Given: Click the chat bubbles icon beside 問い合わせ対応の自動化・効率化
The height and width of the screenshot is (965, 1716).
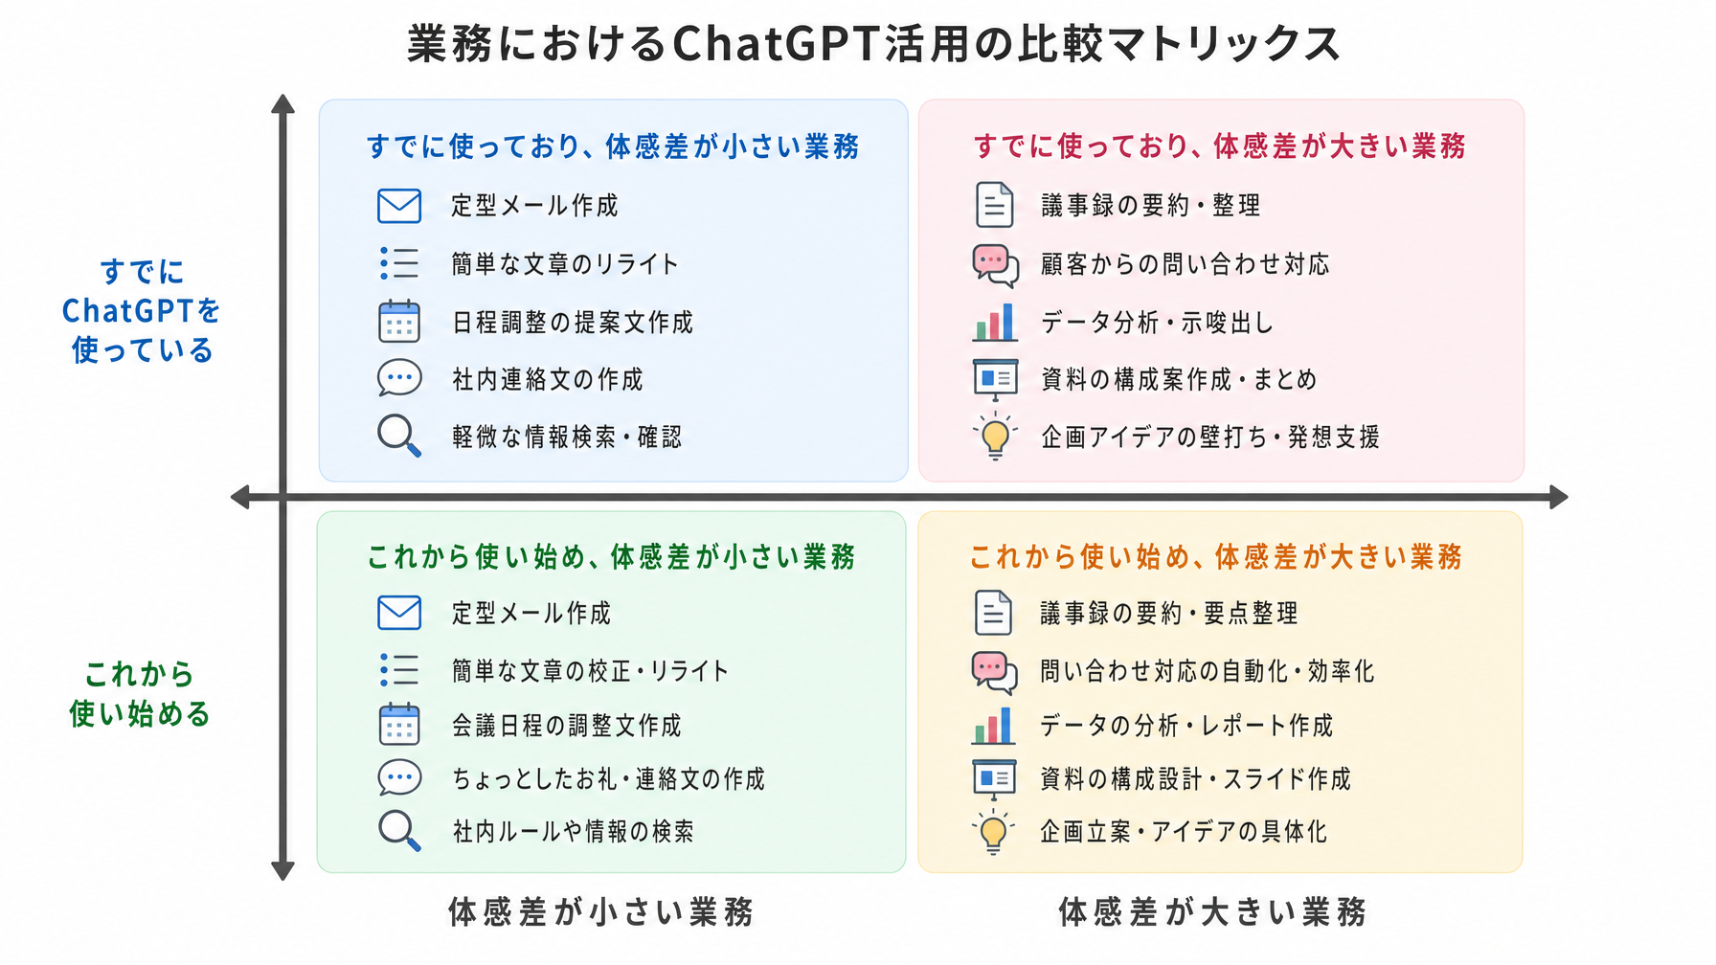Looking at the screenshot, I should [995, 672].
